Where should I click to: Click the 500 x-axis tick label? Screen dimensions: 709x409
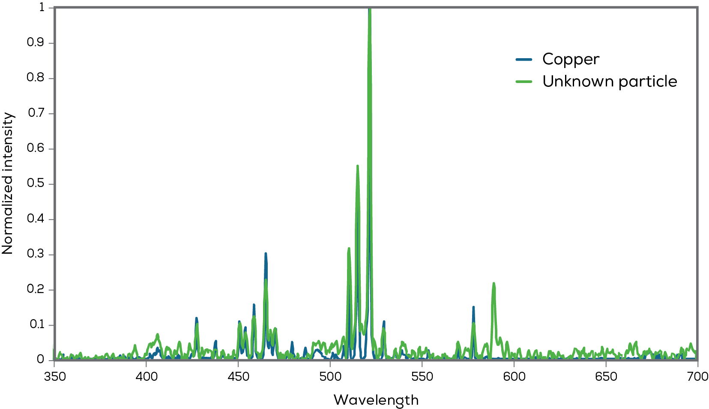pyautogui.click(x=331, y=376)
